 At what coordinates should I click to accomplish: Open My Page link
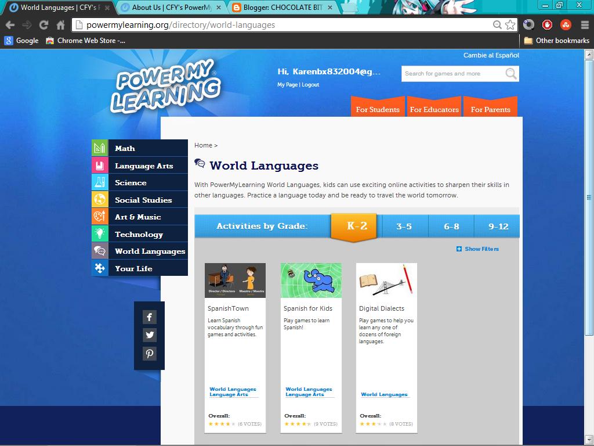click(x=287, y=85)
